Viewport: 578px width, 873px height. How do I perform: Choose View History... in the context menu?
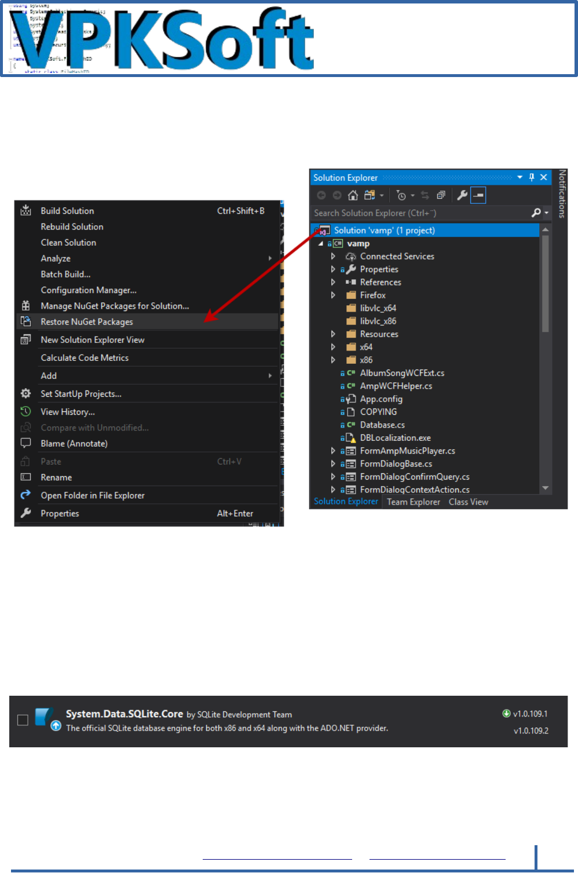148,412
